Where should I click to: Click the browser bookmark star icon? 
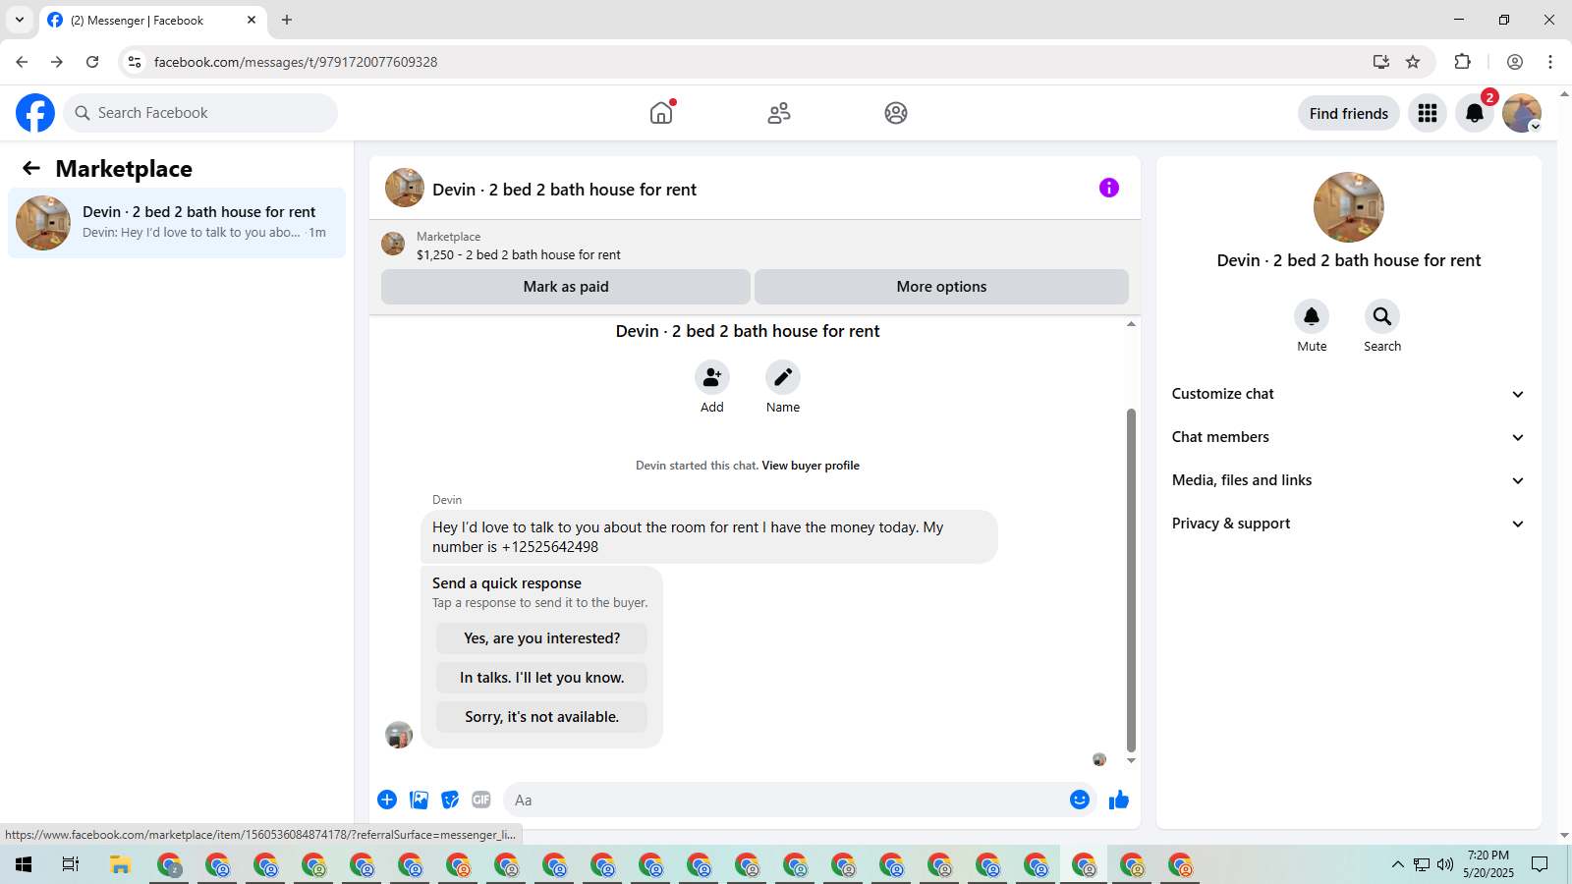tap(1413, 62)
